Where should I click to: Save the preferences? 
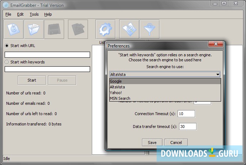point(152,143)
